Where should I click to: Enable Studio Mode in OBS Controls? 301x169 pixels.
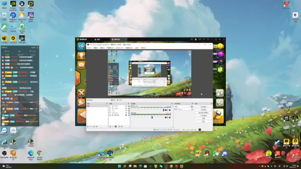click(204, 116)
